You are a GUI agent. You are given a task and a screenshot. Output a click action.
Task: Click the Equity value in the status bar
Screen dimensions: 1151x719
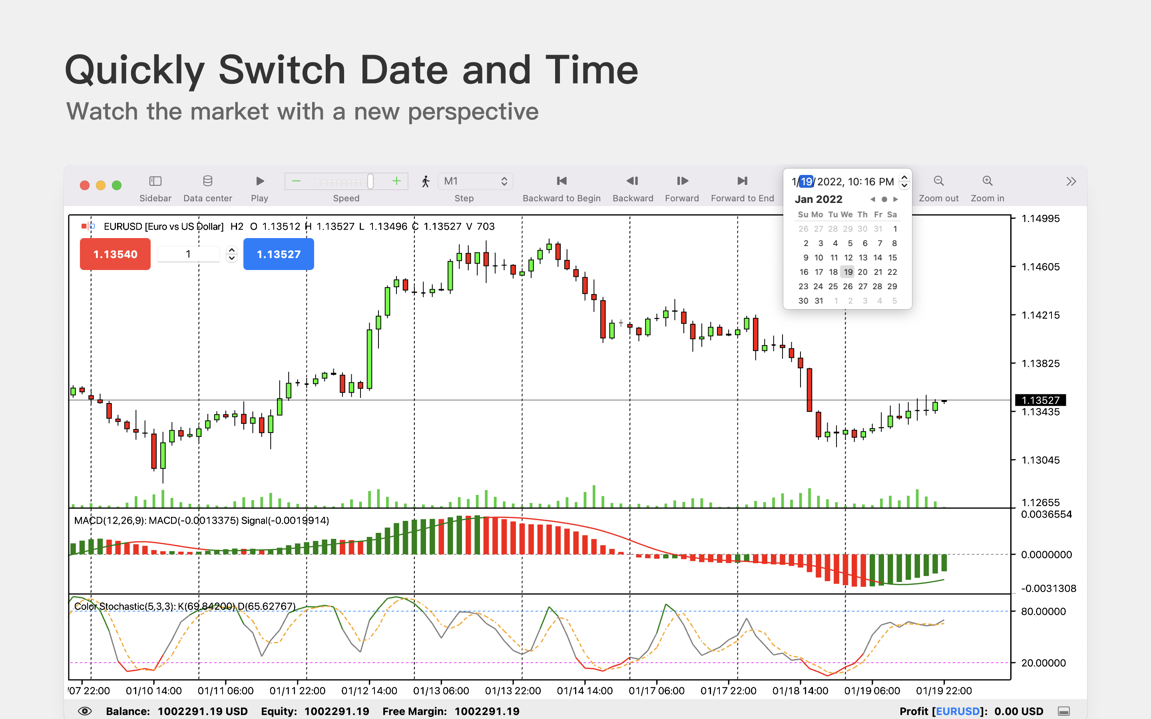pyautogui.click(x=337, y=711)
